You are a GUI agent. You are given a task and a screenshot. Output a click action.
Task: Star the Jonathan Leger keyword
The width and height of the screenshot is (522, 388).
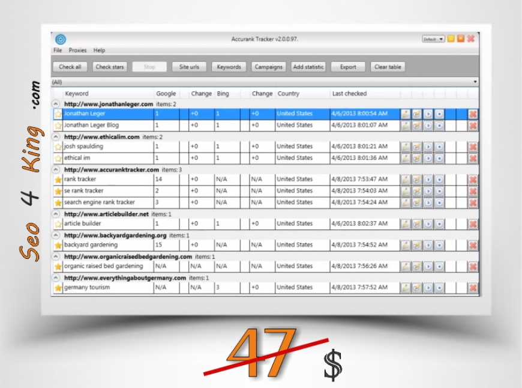tap(58, 114)
